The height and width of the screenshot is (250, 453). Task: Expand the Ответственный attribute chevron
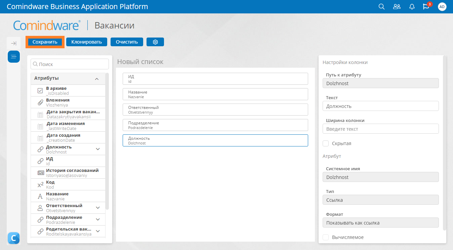point(98,208)
